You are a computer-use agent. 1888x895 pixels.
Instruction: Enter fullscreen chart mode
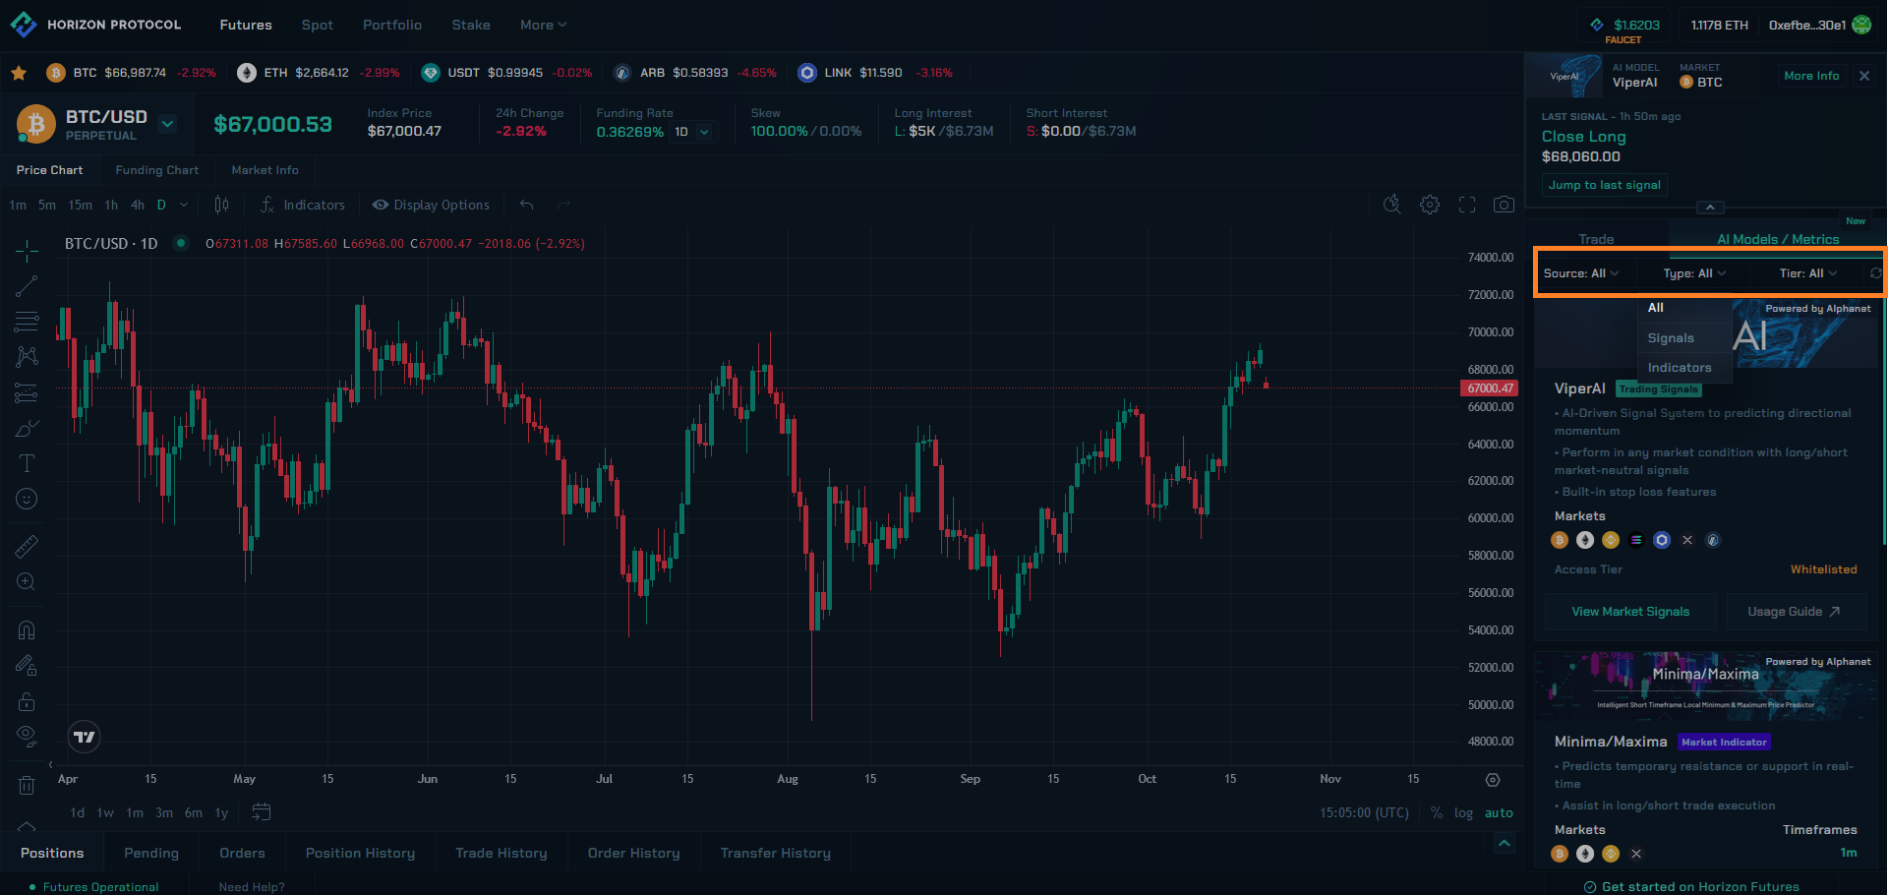click(1467, 205)
